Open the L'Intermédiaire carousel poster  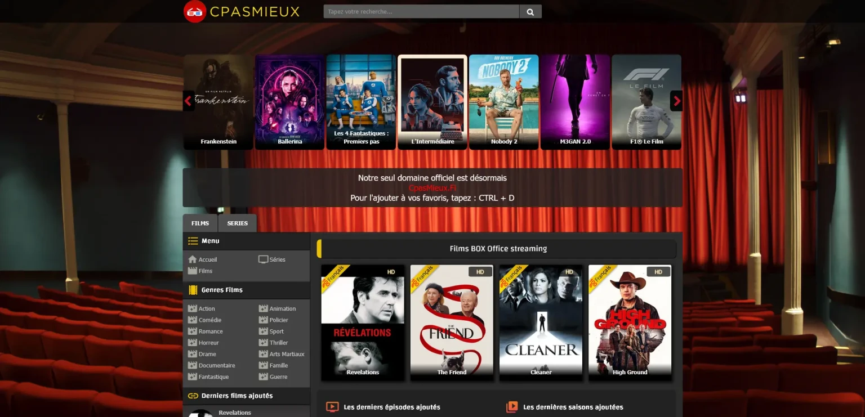432,102
